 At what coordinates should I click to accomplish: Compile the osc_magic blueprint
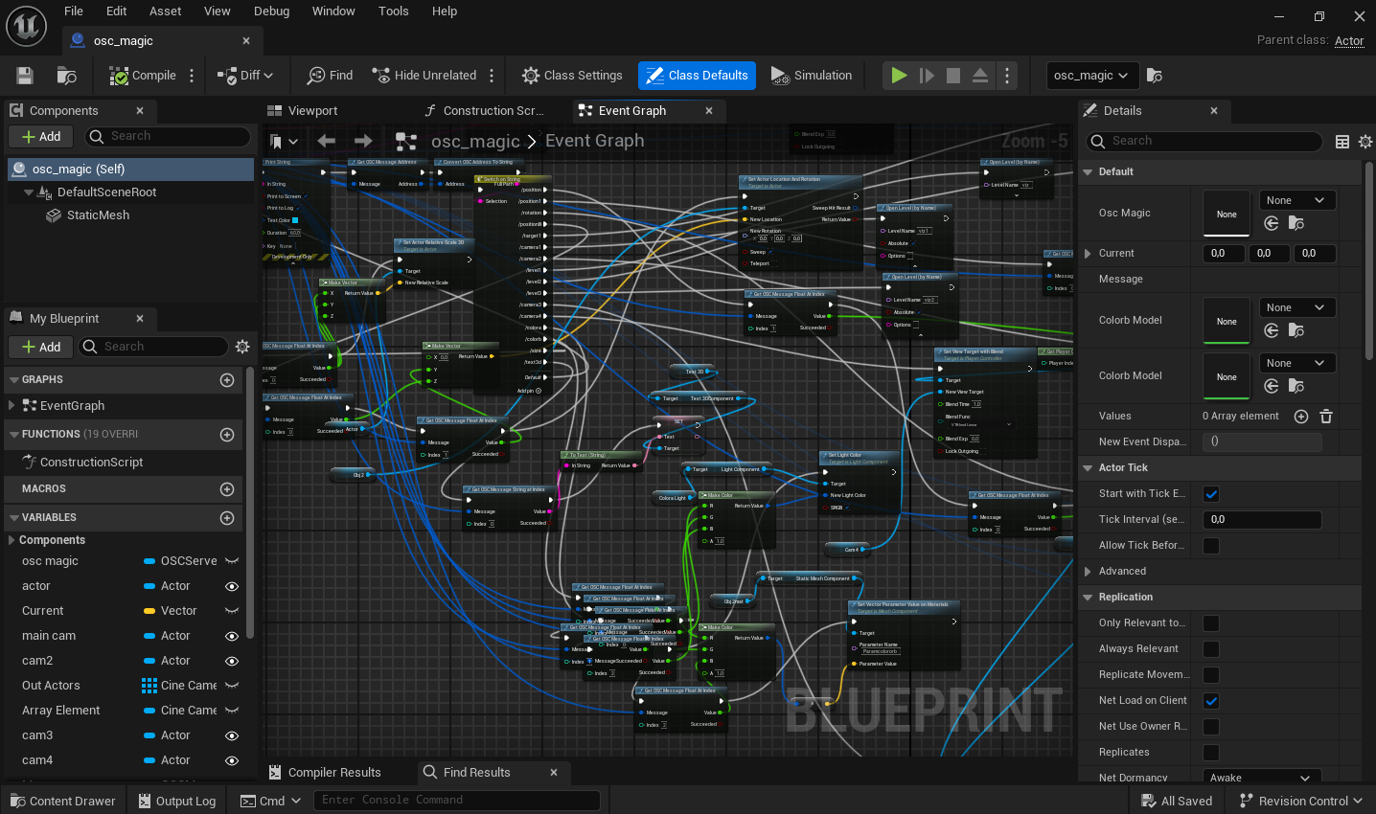143,76
